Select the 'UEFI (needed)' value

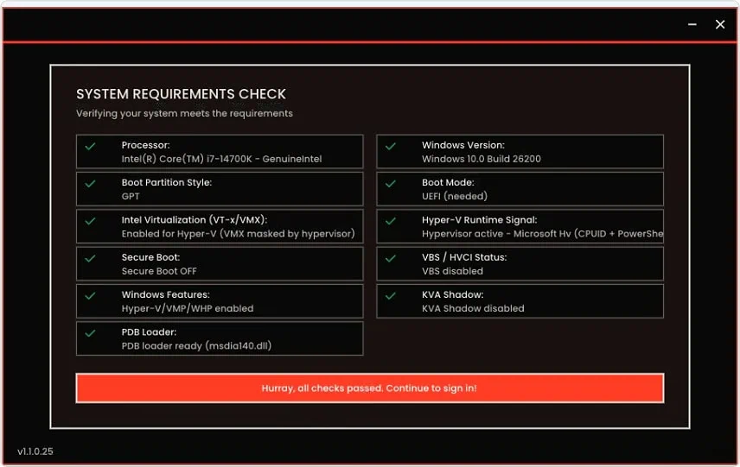455,196
